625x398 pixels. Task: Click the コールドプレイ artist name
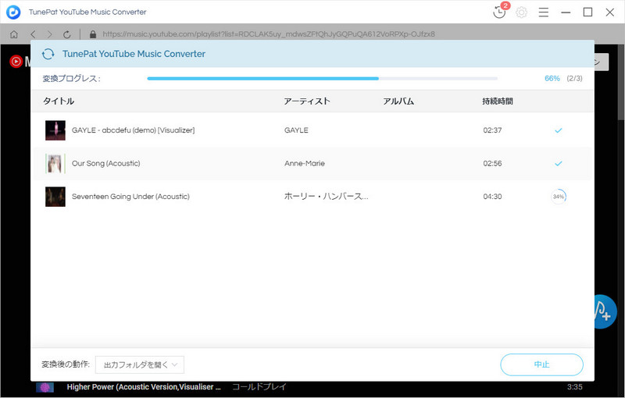[x=259, y=387]
